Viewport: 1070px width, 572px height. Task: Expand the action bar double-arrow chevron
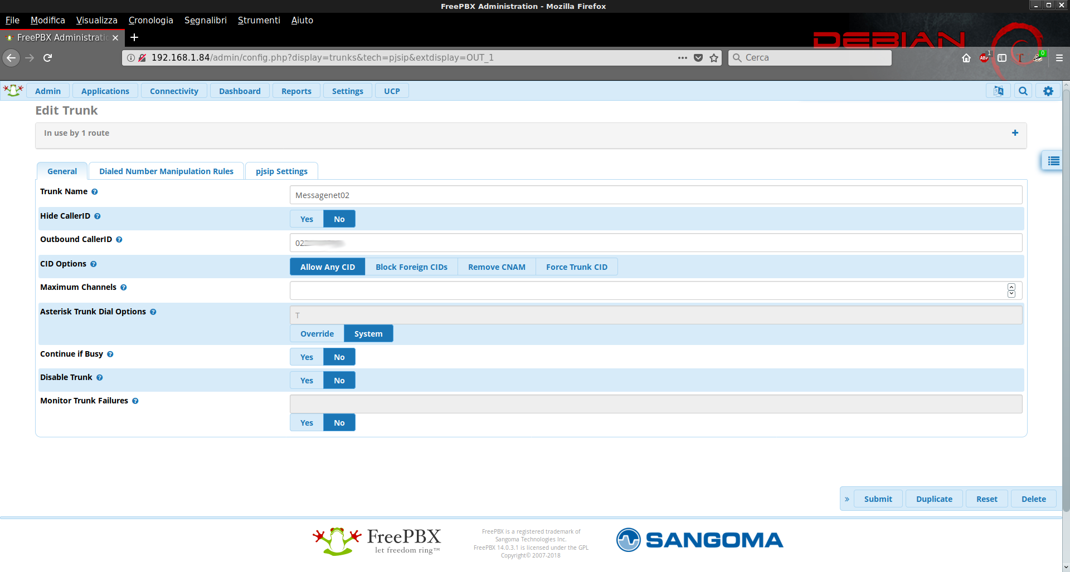847,499
